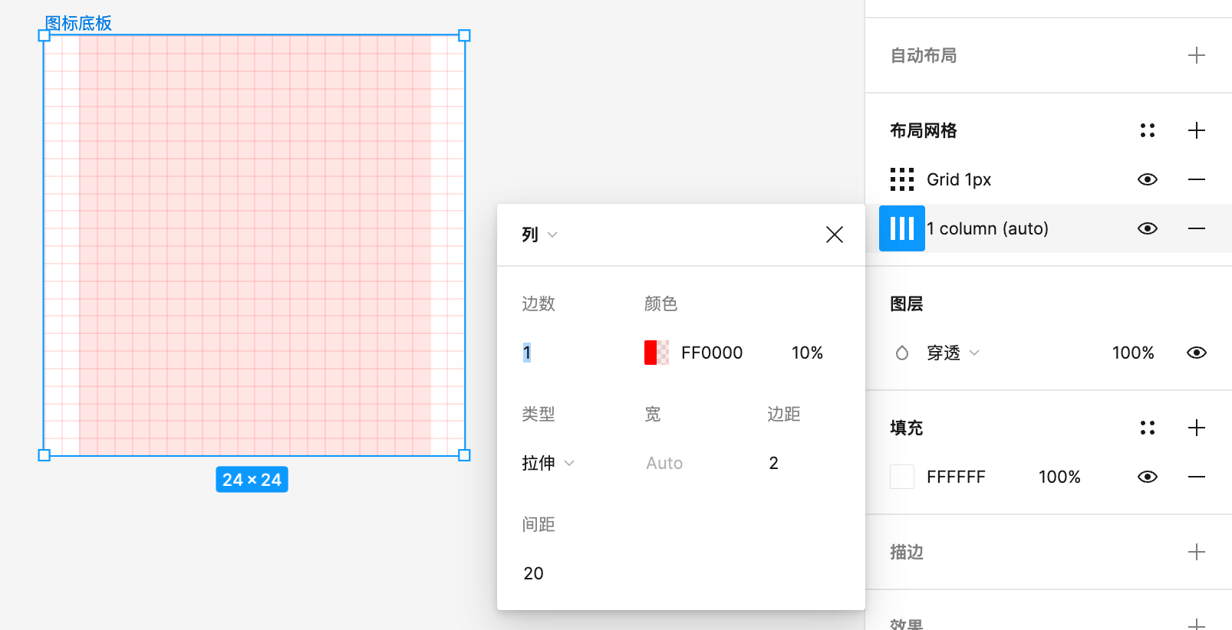Screen dimensions: 1232x630
Task: Add new fill plus icon
Action: (1196, 428)
